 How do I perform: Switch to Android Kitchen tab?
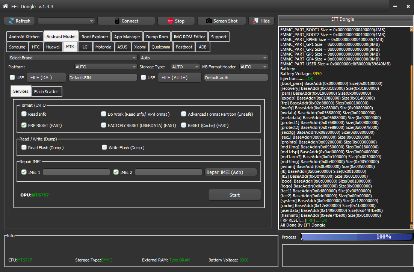tap(24, 37)
